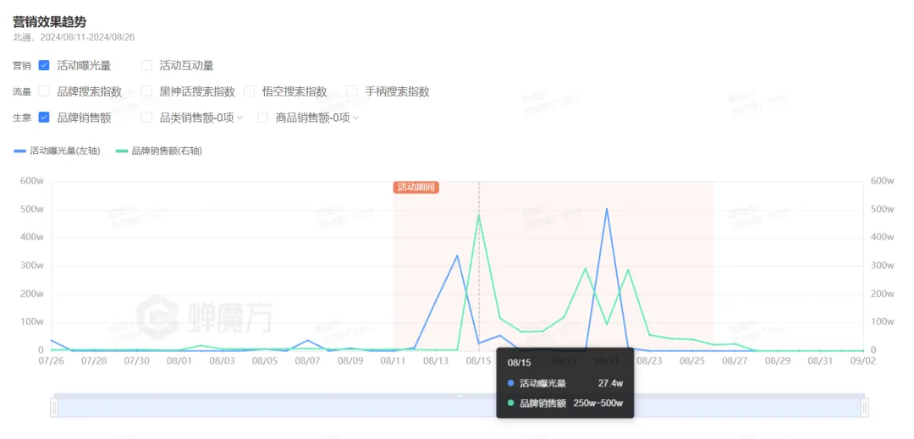Screen dimensions: 914x439
Task: Open the 商品销售额-0项 dropdown arrow
Action: [x=355, y=118]
